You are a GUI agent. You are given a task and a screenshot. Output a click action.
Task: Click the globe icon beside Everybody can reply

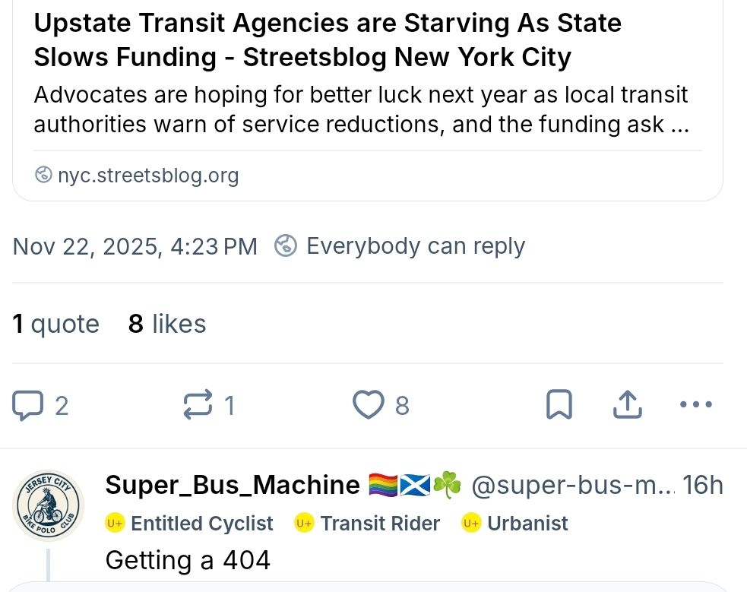click(x=285, y=246)
